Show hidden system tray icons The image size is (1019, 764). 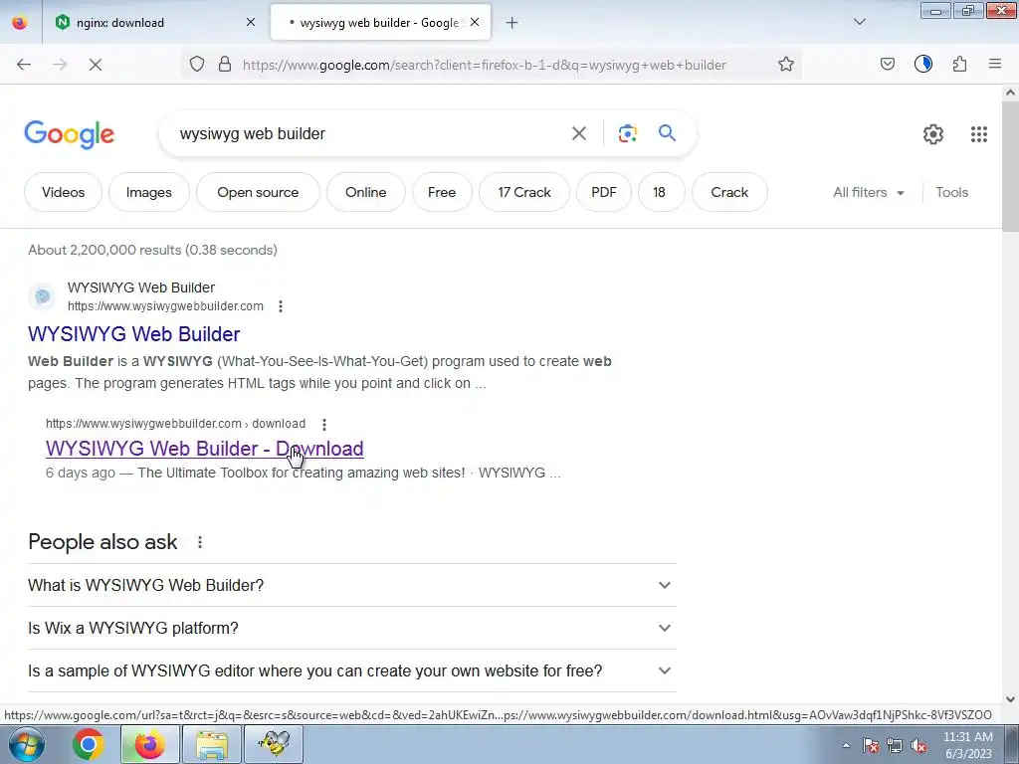(846, 745)
